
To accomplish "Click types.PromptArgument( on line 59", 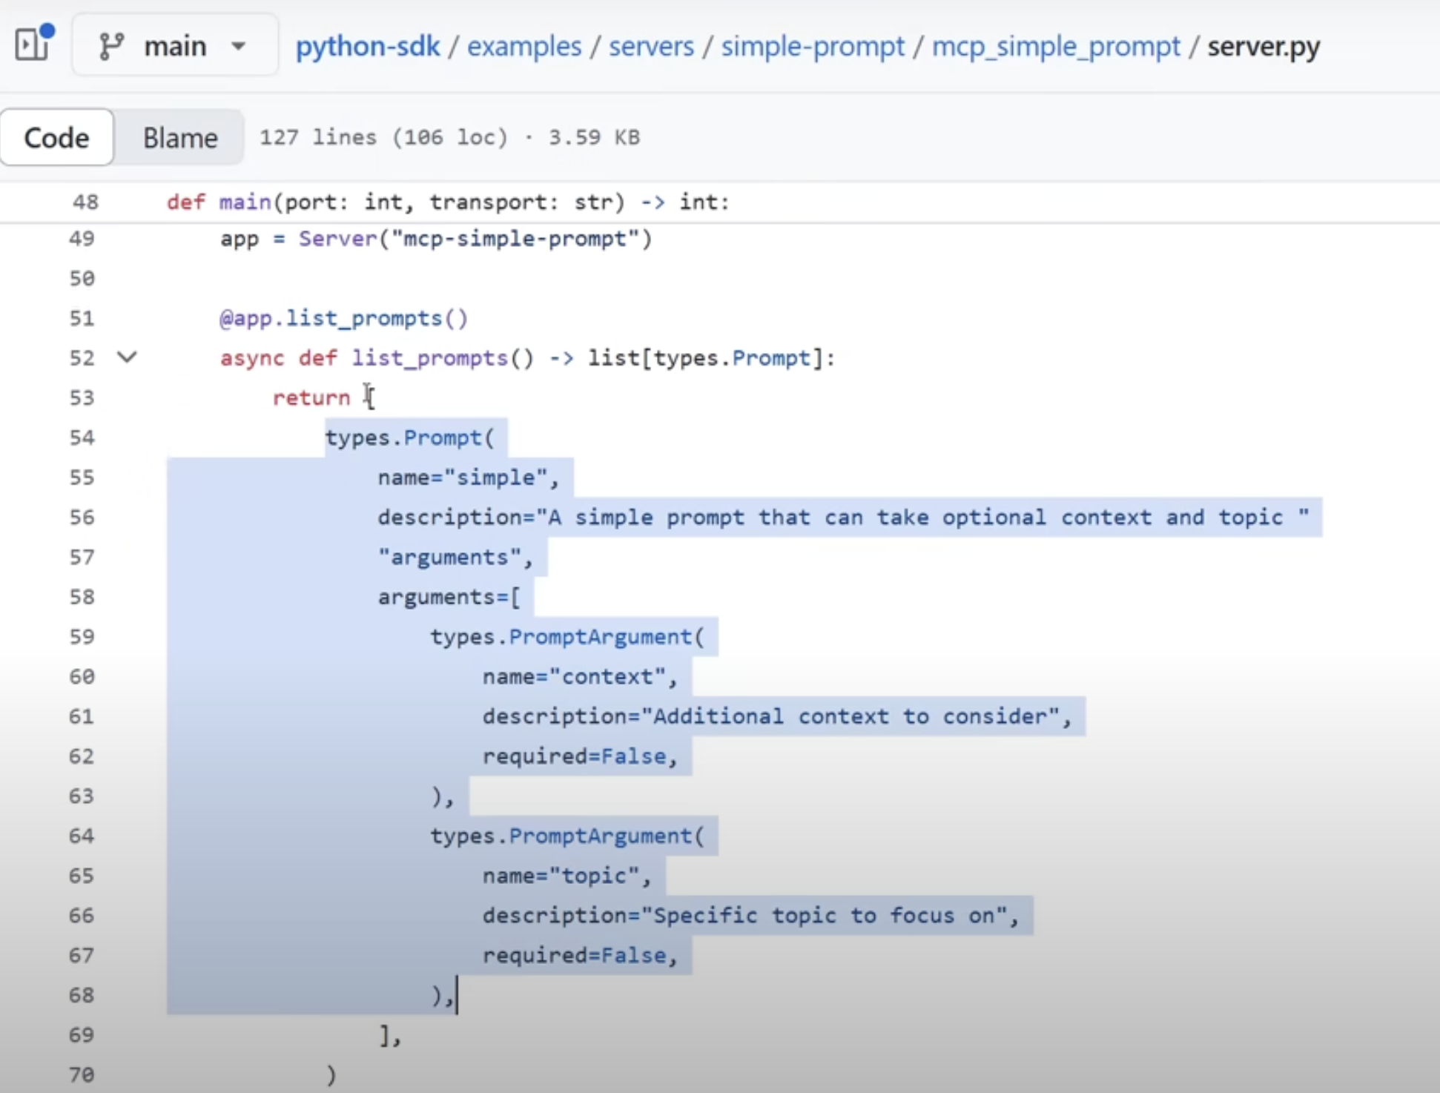I will tap(567, 637).
